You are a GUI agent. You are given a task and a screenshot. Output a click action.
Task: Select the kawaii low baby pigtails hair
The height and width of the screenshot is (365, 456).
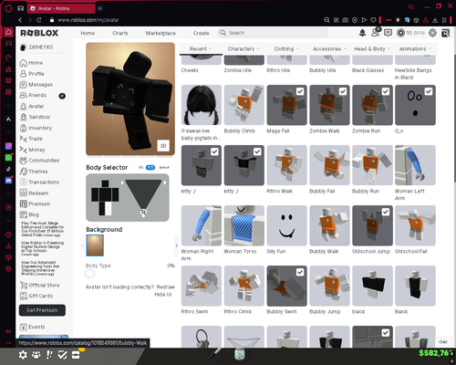(202, 105)
